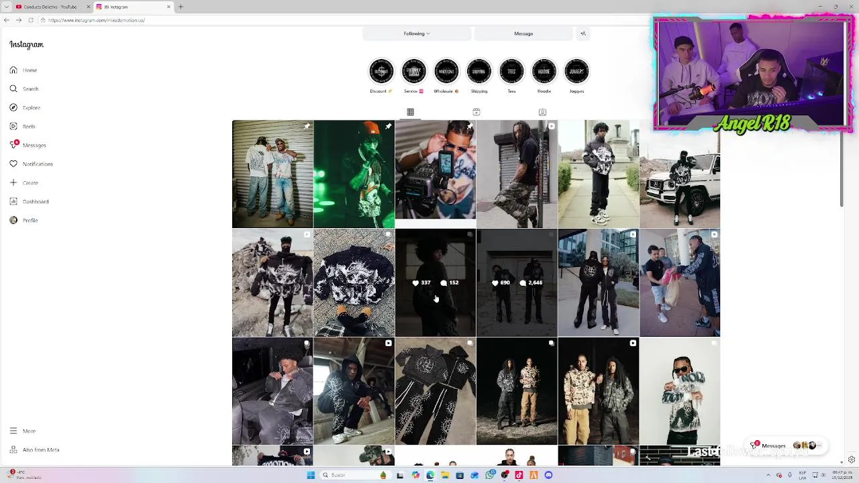Open the pinned post of two men in white tees
This screenshot has width=859, height=483.
[272, 174]
